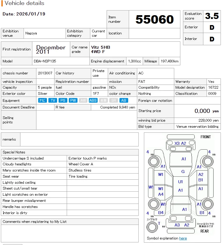Click the fuel value gasoline
The width and height of the screenshot is (222, 245).
[99, 87]
